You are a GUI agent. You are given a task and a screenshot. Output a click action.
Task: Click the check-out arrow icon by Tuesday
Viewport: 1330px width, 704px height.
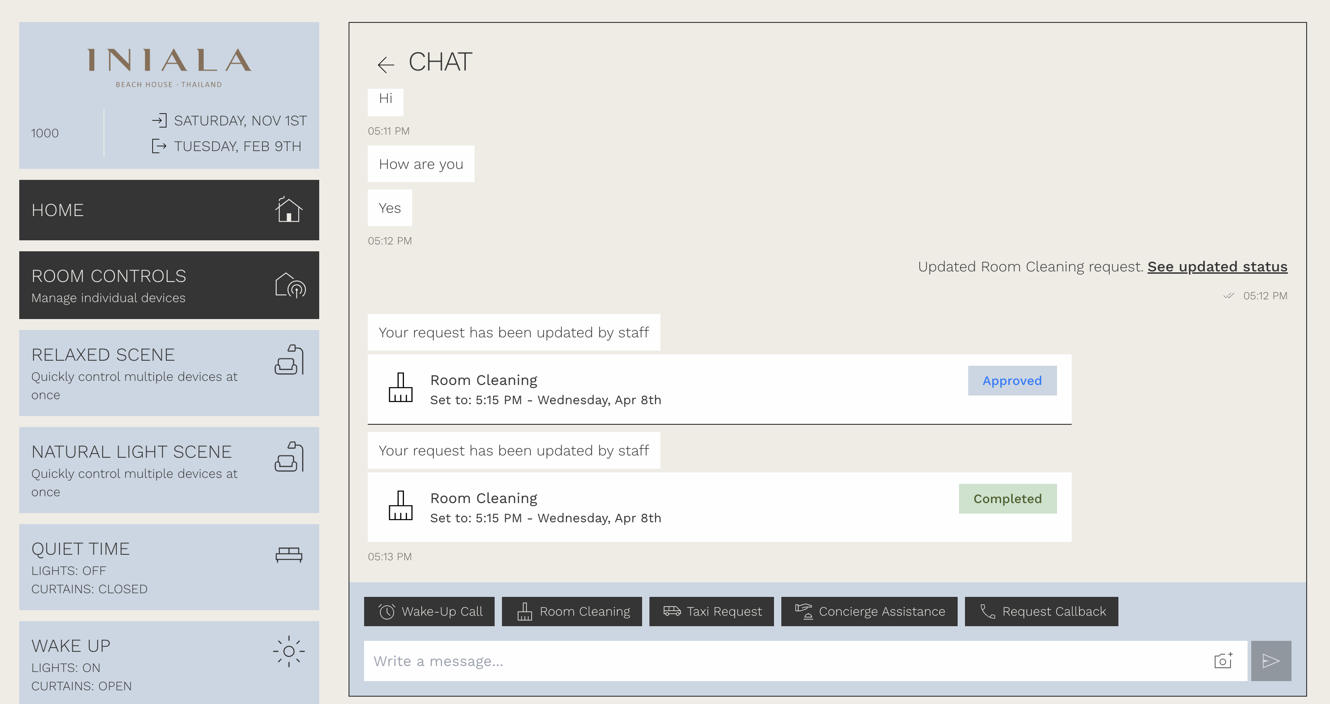pos(159,146)
